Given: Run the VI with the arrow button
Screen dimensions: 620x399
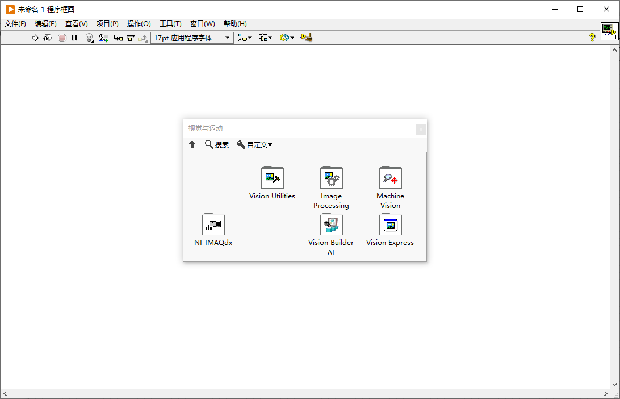Looking at the screenshot, I should (35, 38).
